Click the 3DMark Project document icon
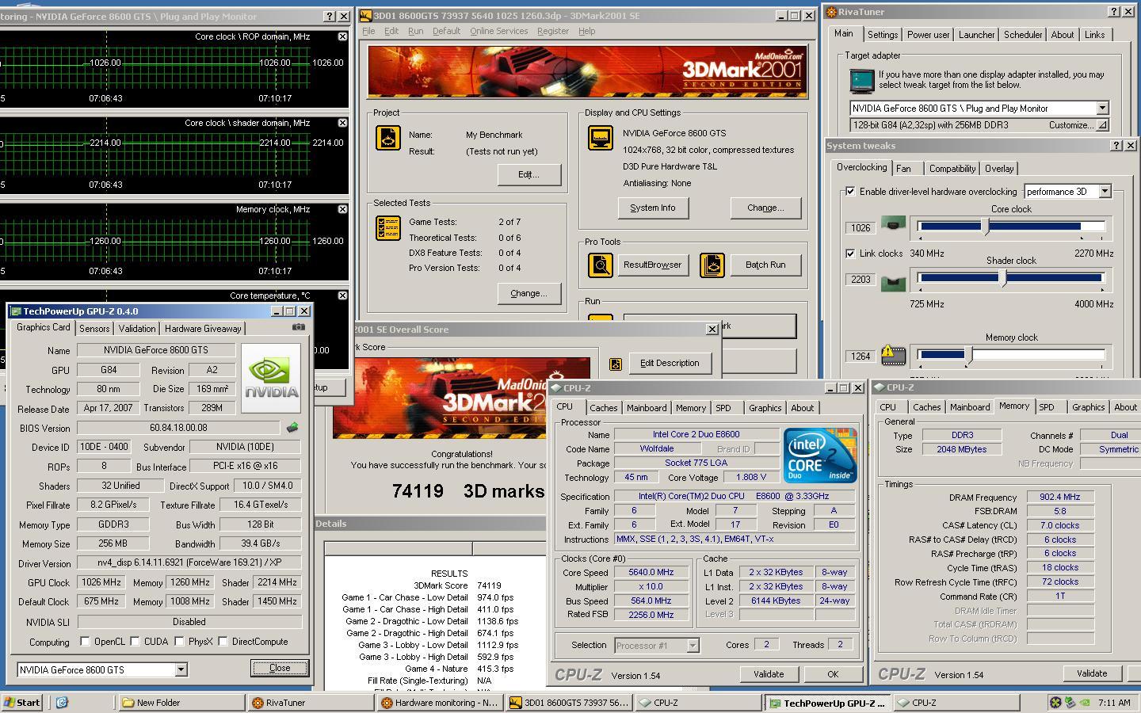Image resolution: width=1141 pixels, height=713 pixels. click(x=388, y=138)
